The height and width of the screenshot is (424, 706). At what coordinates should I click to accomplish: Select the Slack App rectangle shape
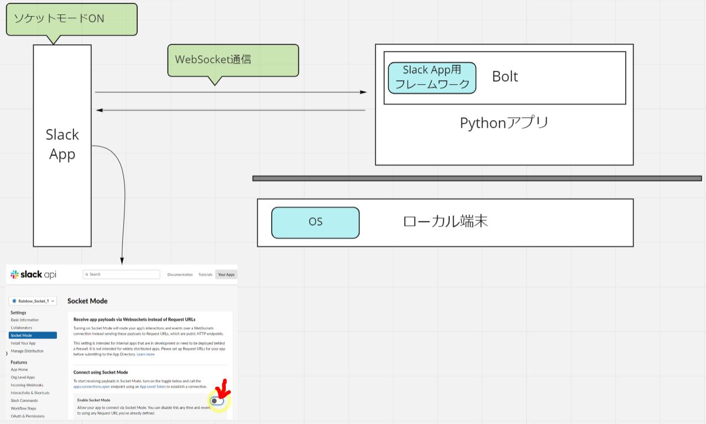[62, 145]
